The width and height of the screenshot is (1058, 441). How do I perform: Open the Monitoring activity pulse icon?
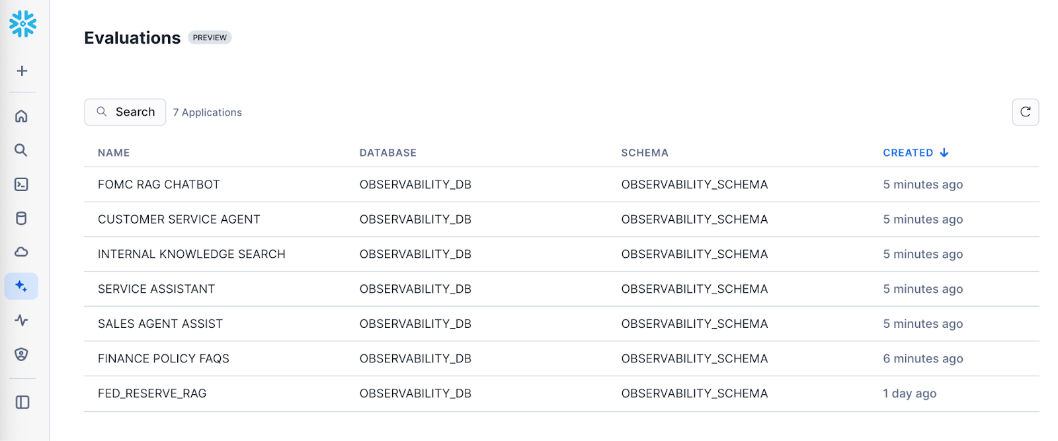coord(21,320)
